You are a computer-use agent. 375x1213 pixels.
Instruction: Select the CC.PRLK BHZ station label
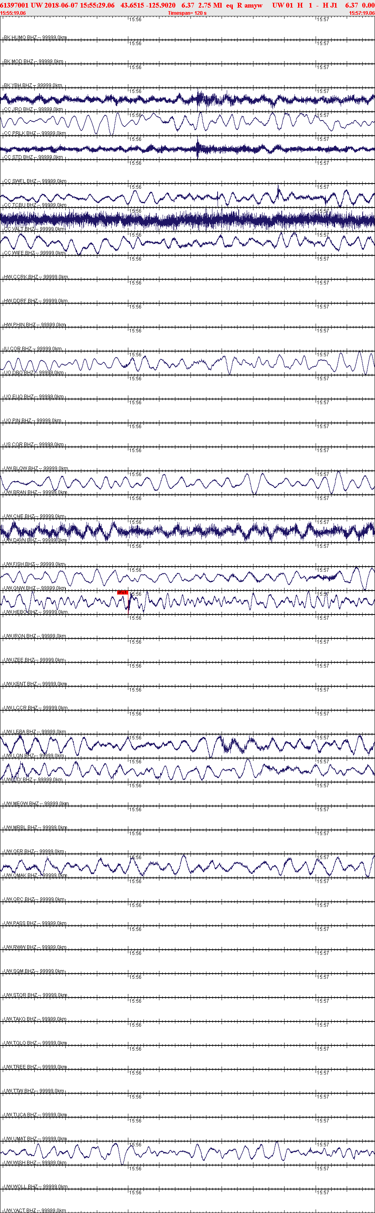point(35,134)
